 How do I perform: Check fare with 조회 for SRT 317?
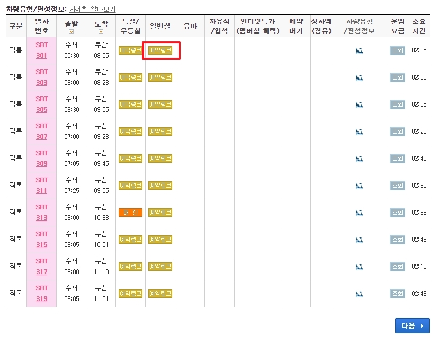point(397,267)
